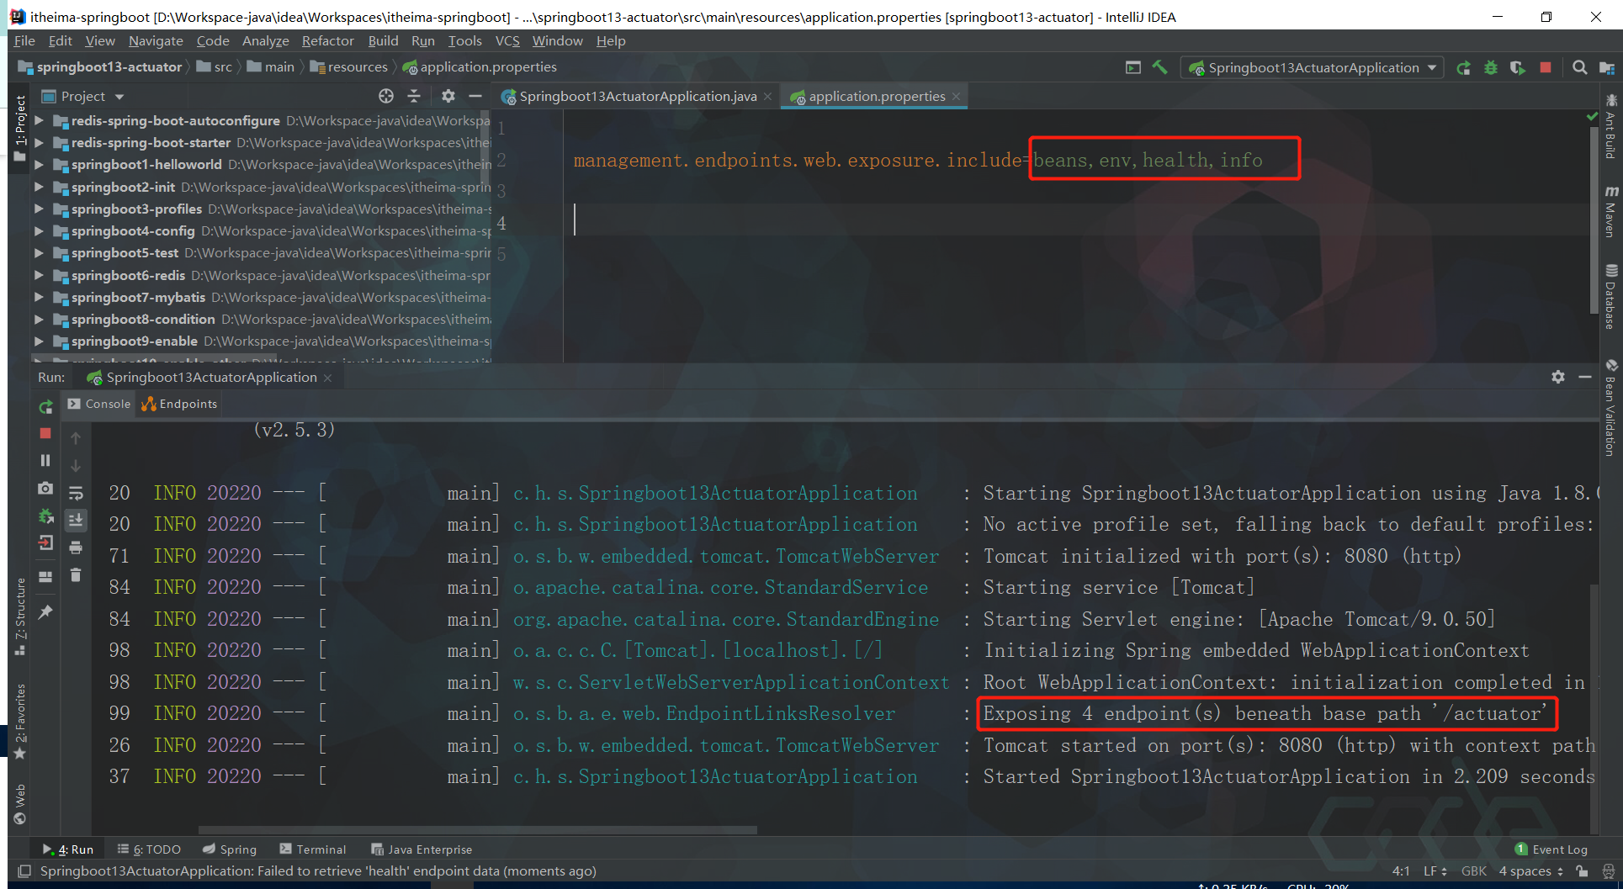Select the Console tab in Run panel
Screen dimensions: 1623x889
(x=99, y=404)
